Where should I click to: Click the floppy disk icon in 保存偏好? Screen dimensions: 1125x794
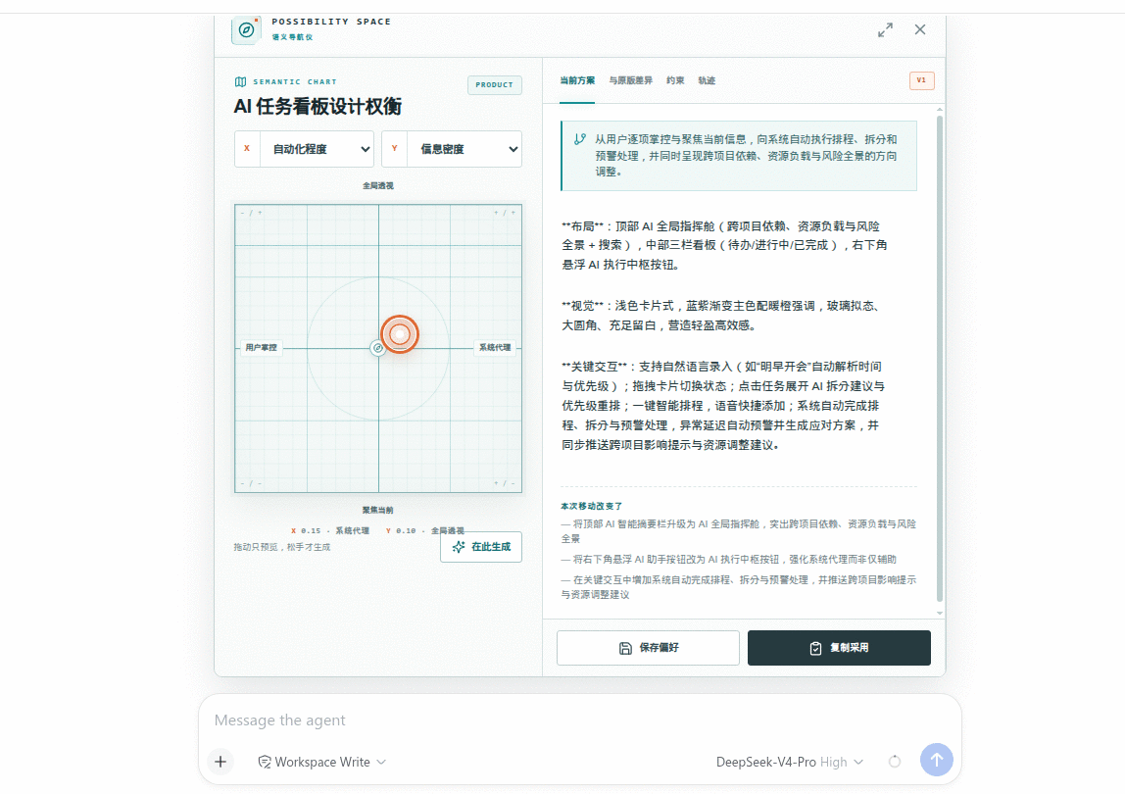(x=625, y=648)
